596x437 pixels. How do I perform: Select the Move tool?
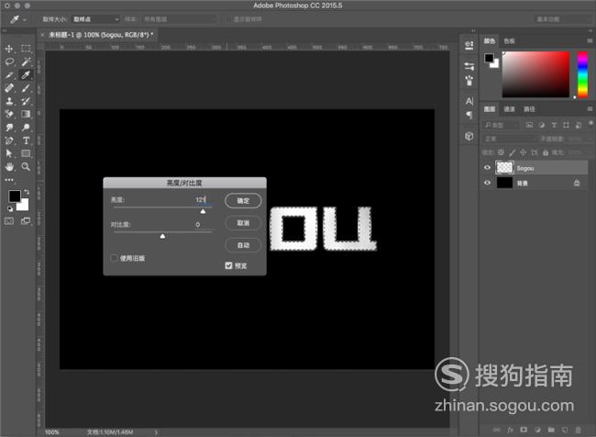click(x=9, y=49)
